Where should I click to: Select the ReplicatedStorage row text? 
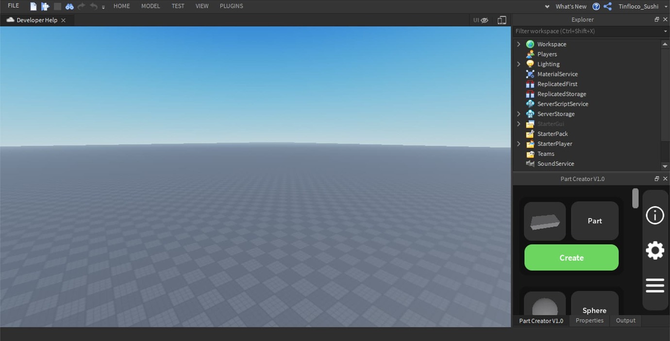tap(562, 94)
